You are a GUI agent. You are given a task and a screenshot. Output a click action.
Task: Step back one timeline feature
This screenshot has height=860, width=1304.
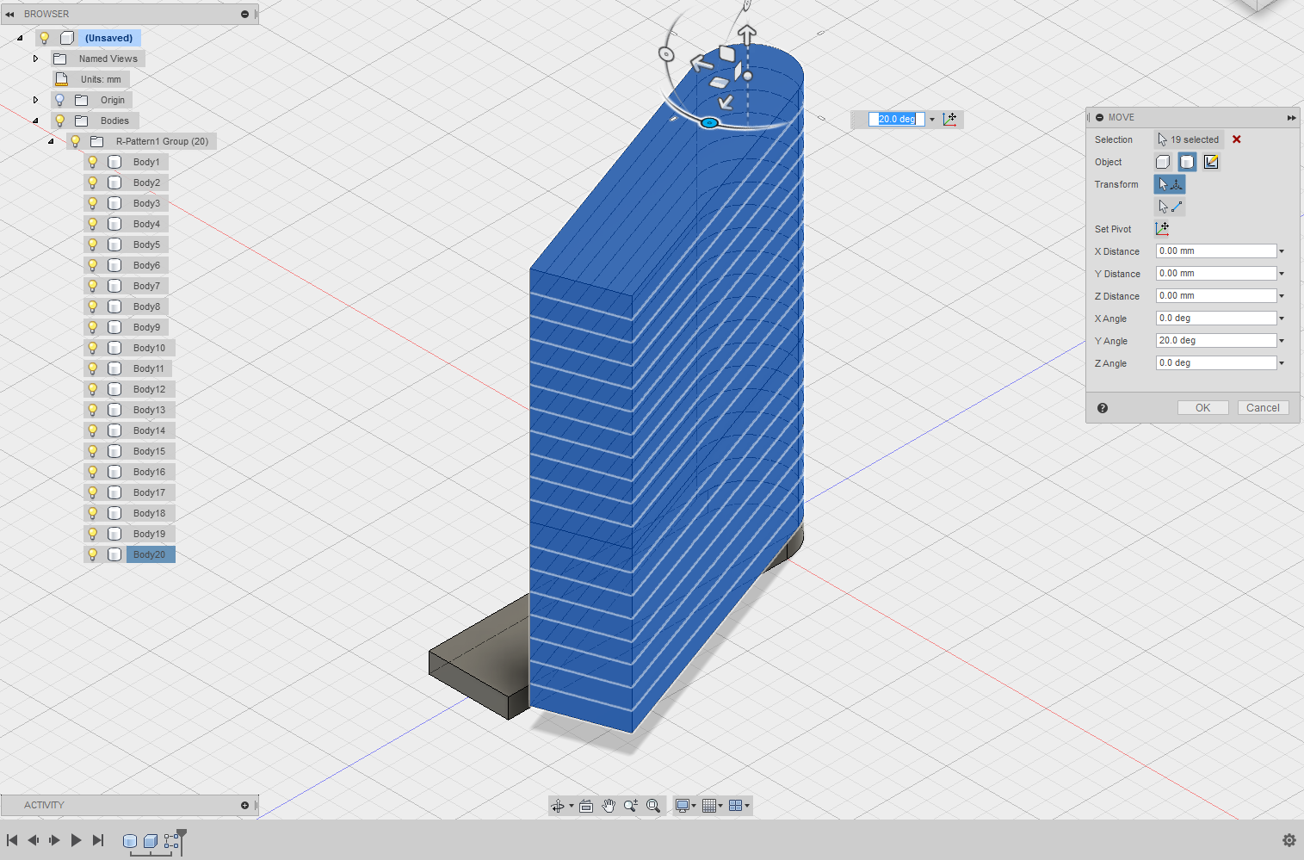point(33,840)
